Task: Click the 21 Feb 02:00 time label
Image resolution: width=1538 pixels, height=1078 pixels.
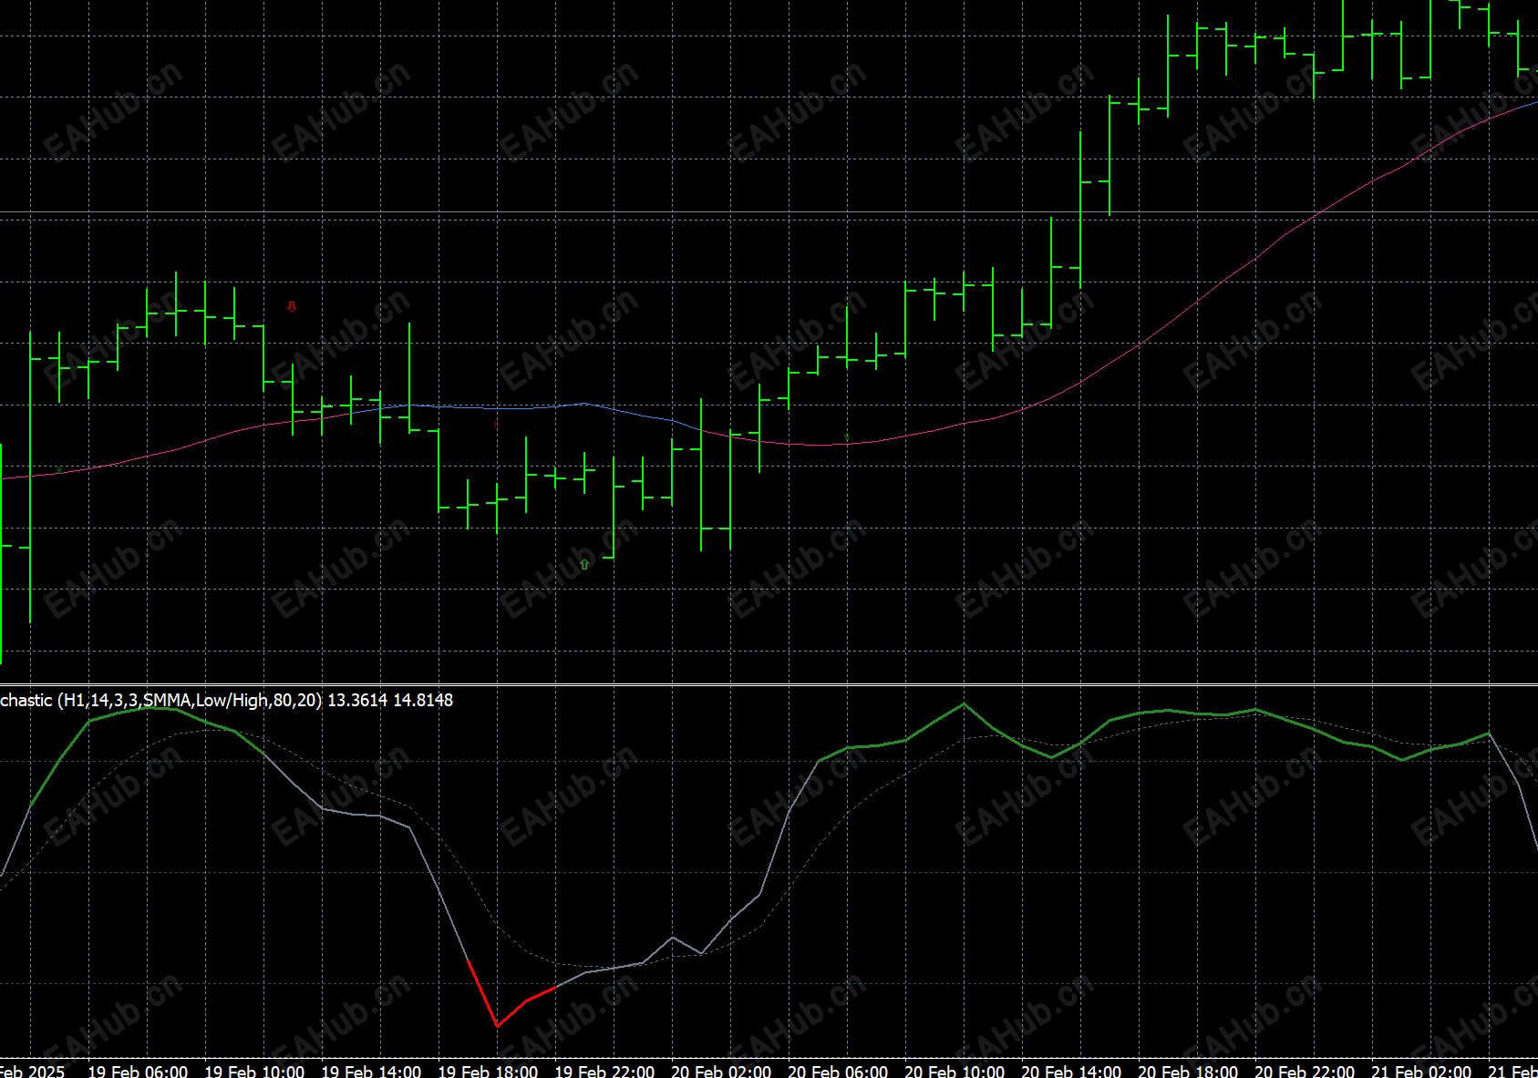Action: pyautogui.click(x=1421, y=1071)
